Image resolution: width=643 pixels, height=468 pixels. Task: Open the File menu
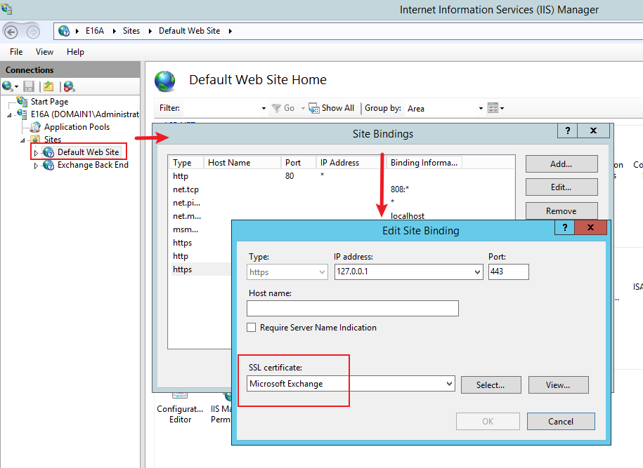[16, 52]
